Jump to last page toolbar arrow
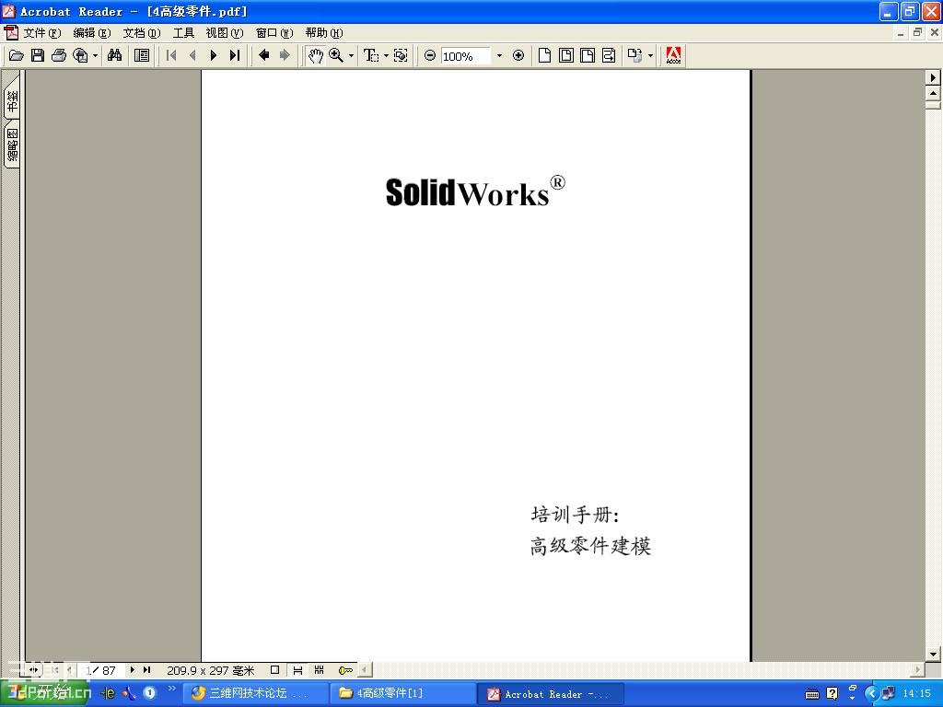The image size is (943, 707). (235, 56)
